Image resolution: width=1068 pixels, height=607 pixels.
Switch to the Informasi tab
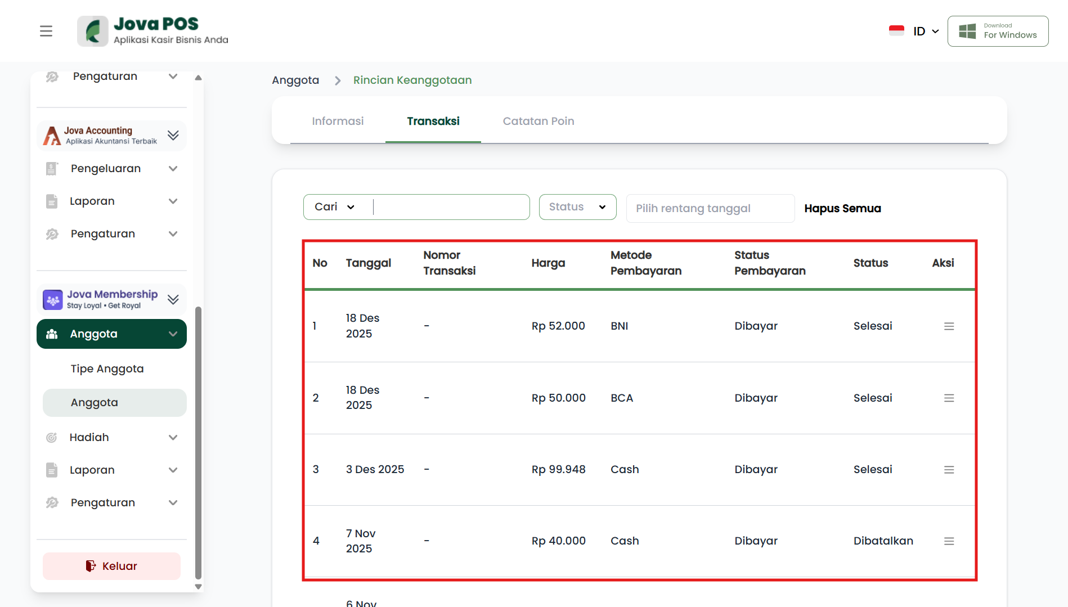pos(338,122)
